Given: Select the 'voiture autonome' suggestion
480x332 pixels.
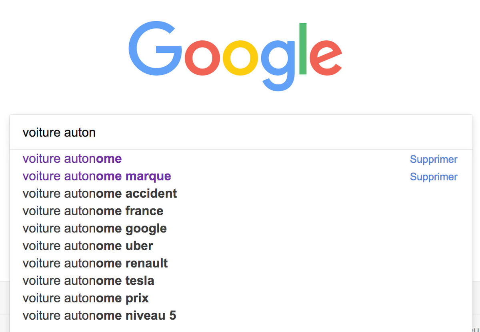Looking at the screenshot, I should coord(72,159).
